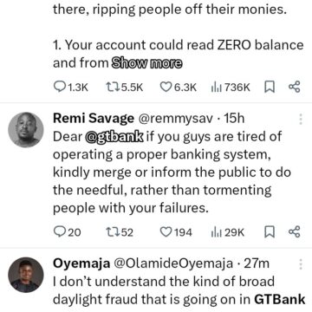Screen dimensions: 312x312
Task: Open Oyemaja's profile avatar
Action: click(26, 275)
